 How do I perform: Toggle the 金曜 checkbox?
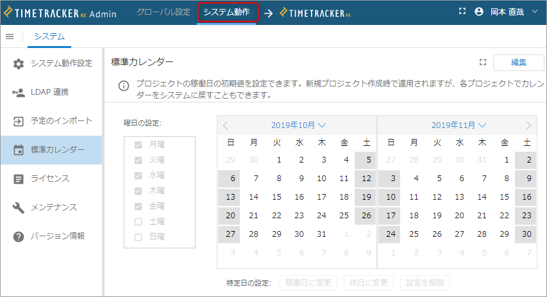138,206
